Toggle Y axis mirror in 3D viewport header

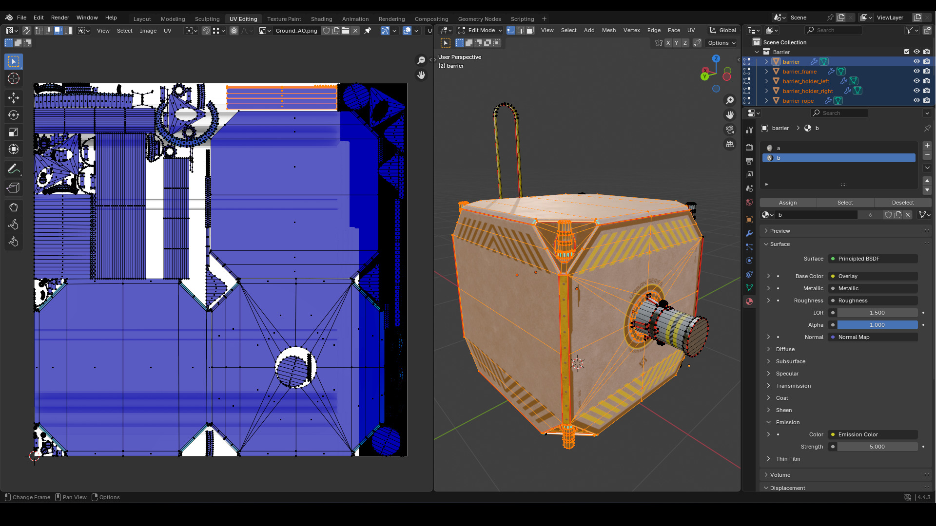pos(677,43)
